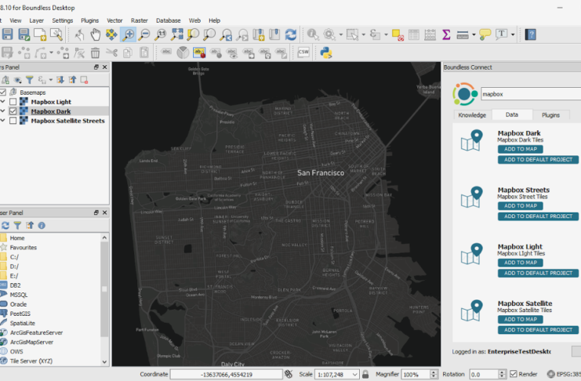Click the Browser Panel vertical scrollbar
The height and width of the screenshot is (381, 581).
(104, 299)
